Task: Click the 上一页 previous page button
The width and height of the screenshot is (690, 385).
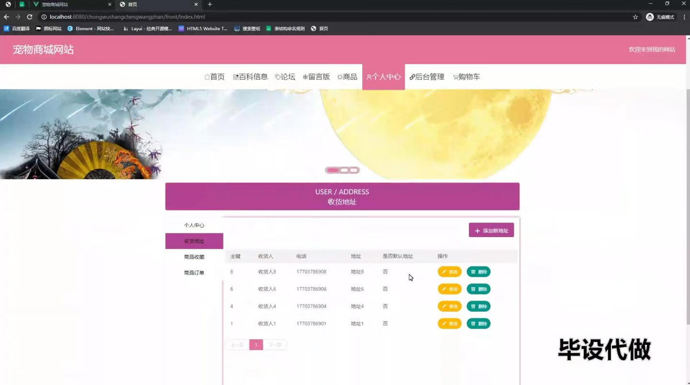Action: click(x=237, y=345)
